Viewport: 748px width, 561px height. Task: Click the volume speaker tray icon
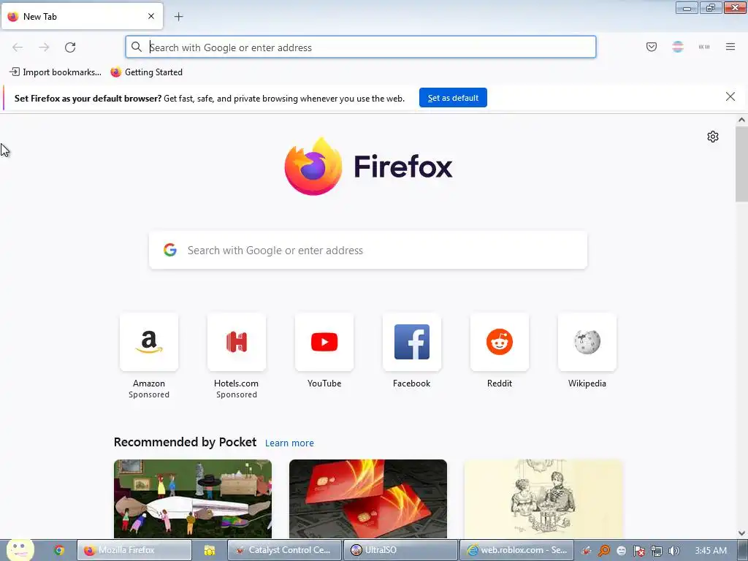(x=673, y=551)
